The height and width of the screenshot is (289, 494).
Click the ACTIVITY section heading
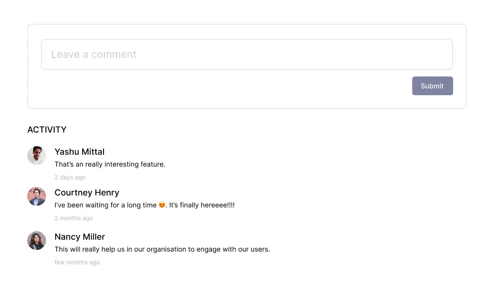coord(47,130)
